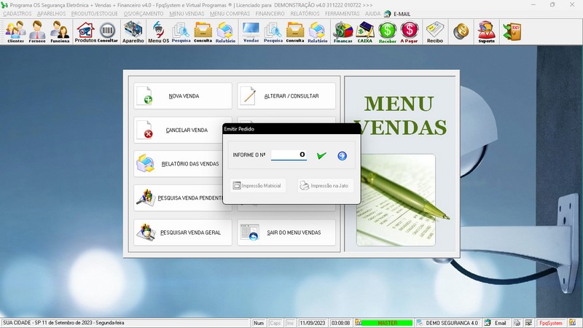The height and width of the screenshot is (328, 583).
Task: Open the RELATÓRIOS menu
Action: [305, 14]
